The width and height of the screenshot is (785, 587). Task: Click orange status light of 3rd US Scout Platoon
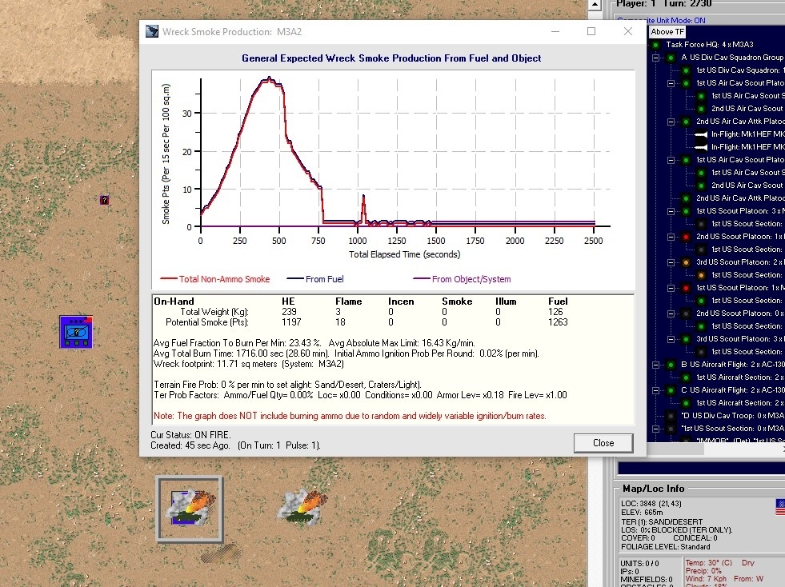tap(686, 262)
